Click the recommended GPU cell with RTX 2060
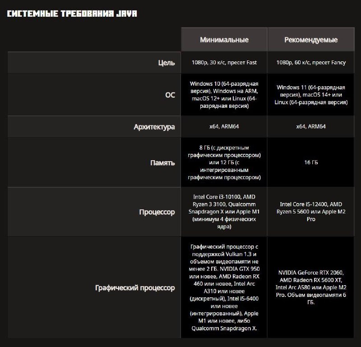361x347 pixels. (x=311, y=287)
